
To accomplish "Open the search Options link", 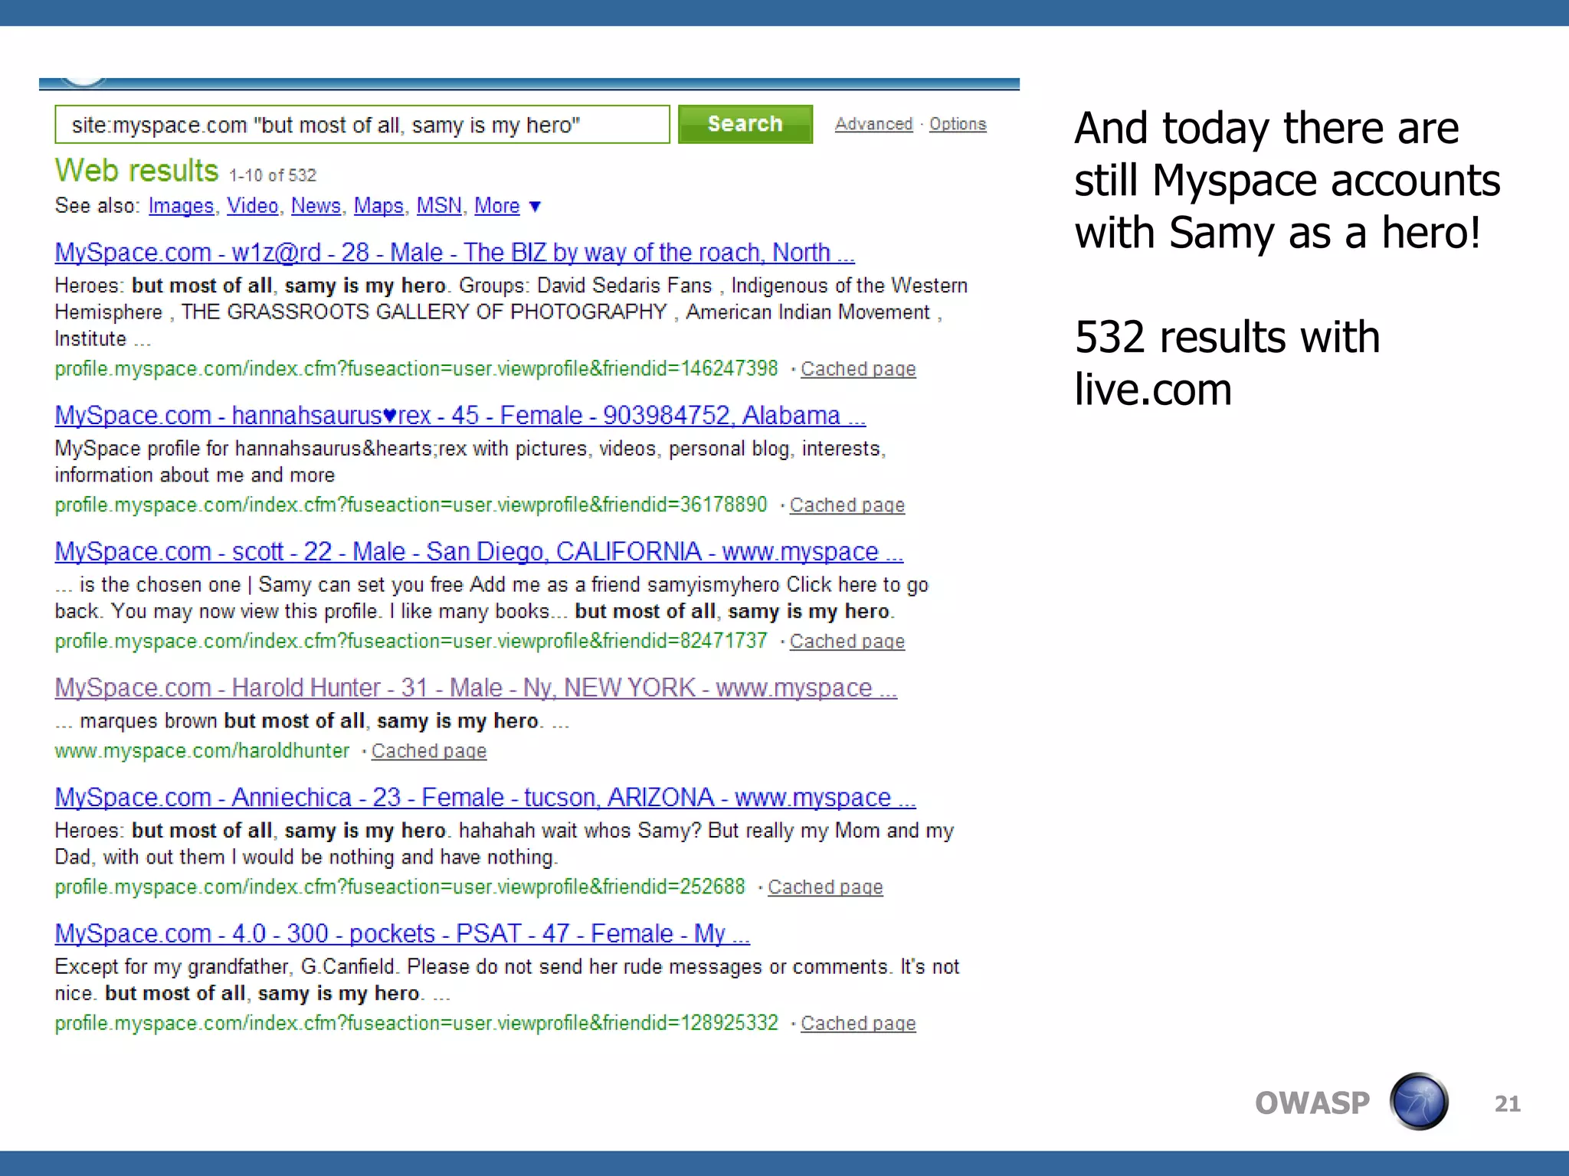I will [958, 124].
